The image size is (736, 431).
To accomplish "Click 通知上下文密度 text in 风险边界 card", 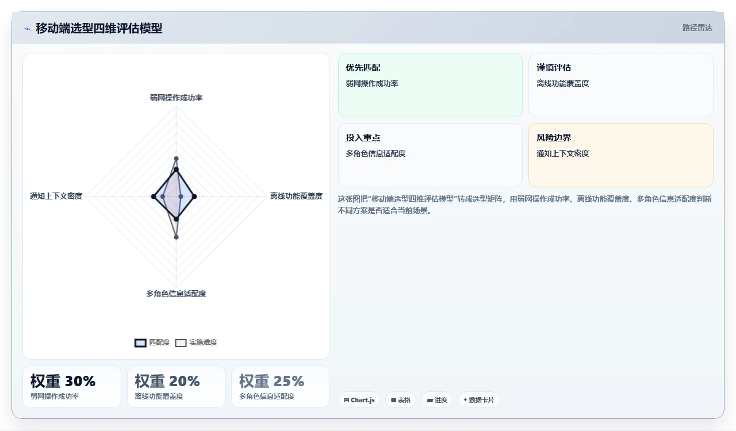I will pos(563,153).
